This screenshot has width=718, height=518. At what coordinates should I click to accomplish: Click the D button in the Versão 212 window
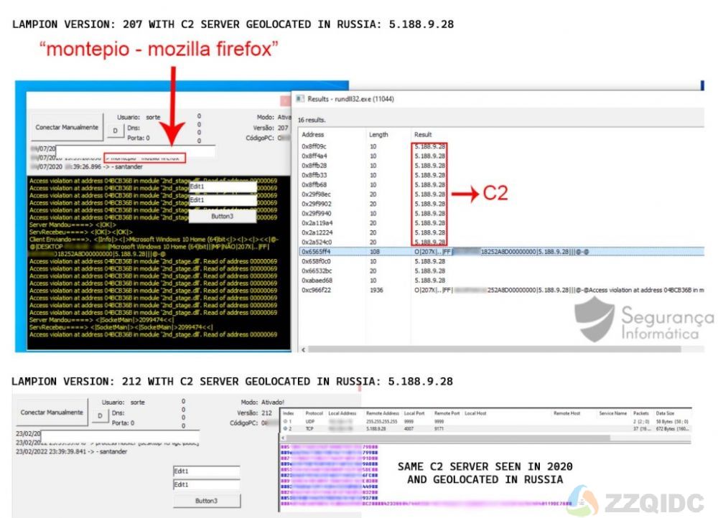click(100, 415)
